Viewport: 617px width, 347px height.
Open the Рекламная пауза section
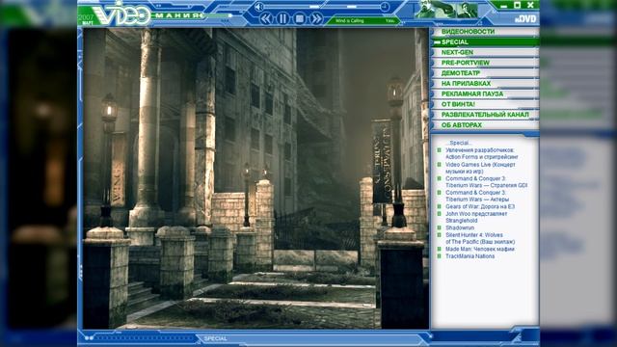(x=485, y=94)
